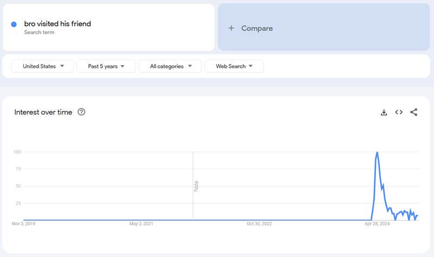This screenshot has height=257, width=434.
Task: Open the All categories dropdown
Action: 170,66
